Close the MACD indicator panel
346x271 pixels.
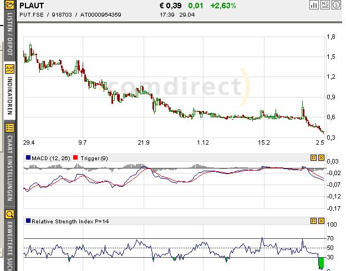click(x=320, y=158)
